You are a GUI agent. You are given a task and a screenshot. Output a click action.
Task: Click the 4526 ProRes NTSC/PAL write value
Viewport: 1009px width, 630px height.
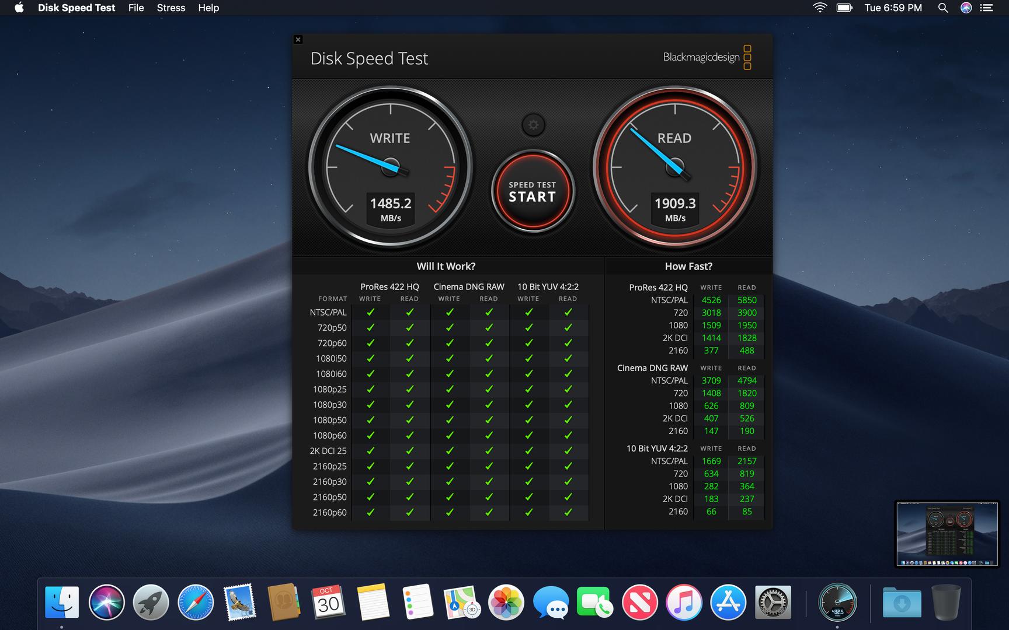pyautogui.click(x=711, y=300)
